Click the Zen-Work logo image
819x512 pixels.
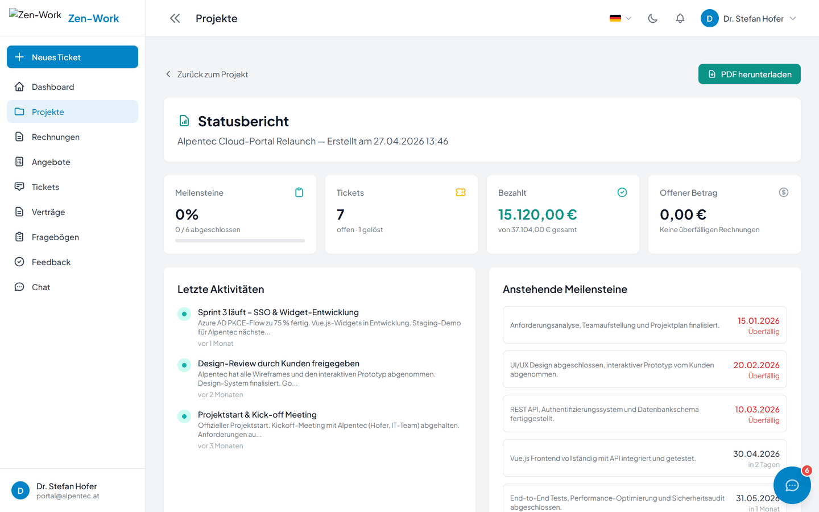(x=35, y=15)
